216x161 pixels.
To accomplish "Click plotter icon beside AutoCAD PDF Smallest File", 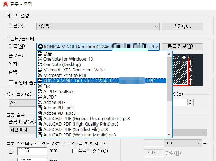I will click(40, 129).
